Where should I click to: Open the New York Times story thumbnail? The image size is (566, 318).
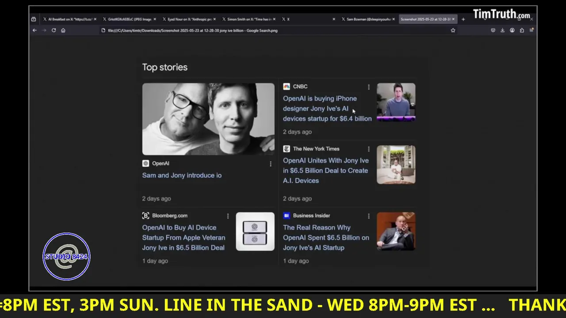click(396, 165)
